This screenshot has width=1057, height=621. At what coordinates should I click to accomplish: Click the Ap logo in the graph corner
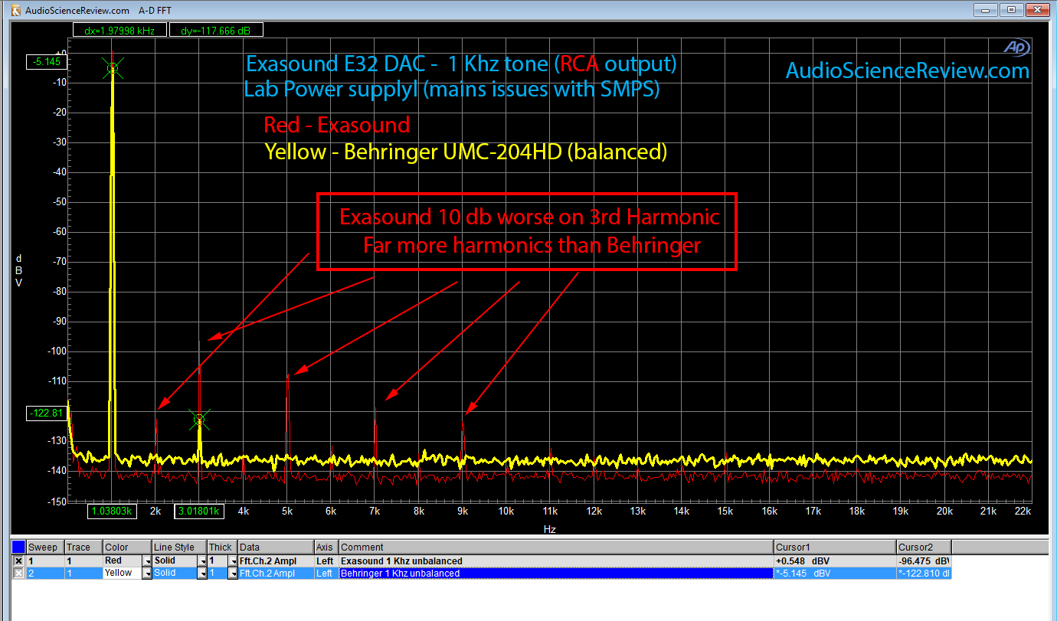[x=1017, y=48]
